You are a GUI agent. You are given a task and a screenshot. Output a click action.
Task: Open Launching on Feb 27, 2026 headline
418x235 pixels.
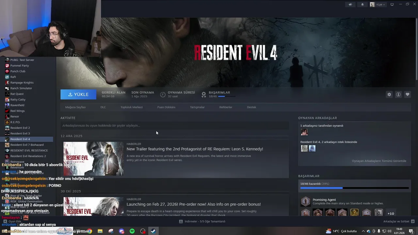tap(194, 204)
